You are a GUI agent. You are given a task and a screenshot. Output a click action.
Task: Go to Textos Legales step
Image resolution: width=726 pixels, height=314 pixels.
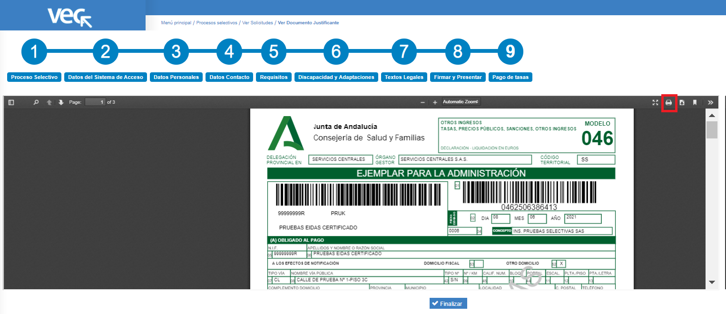tap(404, 77)
